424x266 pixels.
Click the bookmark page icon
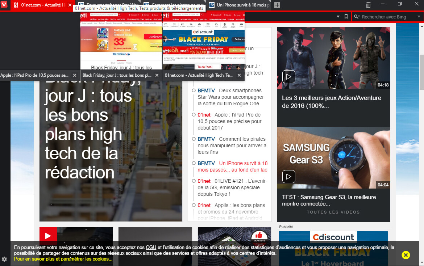click(x=346, y=17)
